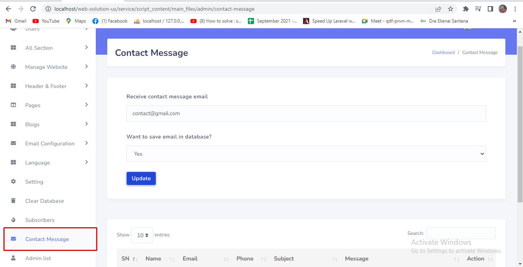Screen dimensions: 523x267
Task: Focus the table Search box
Action: (461, 233)
